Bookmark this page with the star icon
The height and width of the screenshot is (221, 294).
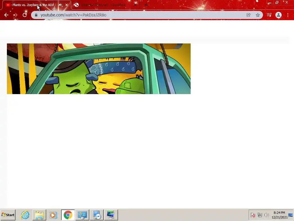[x=258, y=15]
